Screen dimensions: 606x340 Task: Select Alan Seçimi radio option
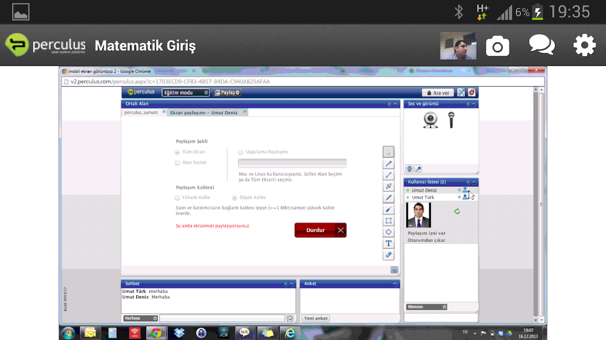[x=177, y=163]
